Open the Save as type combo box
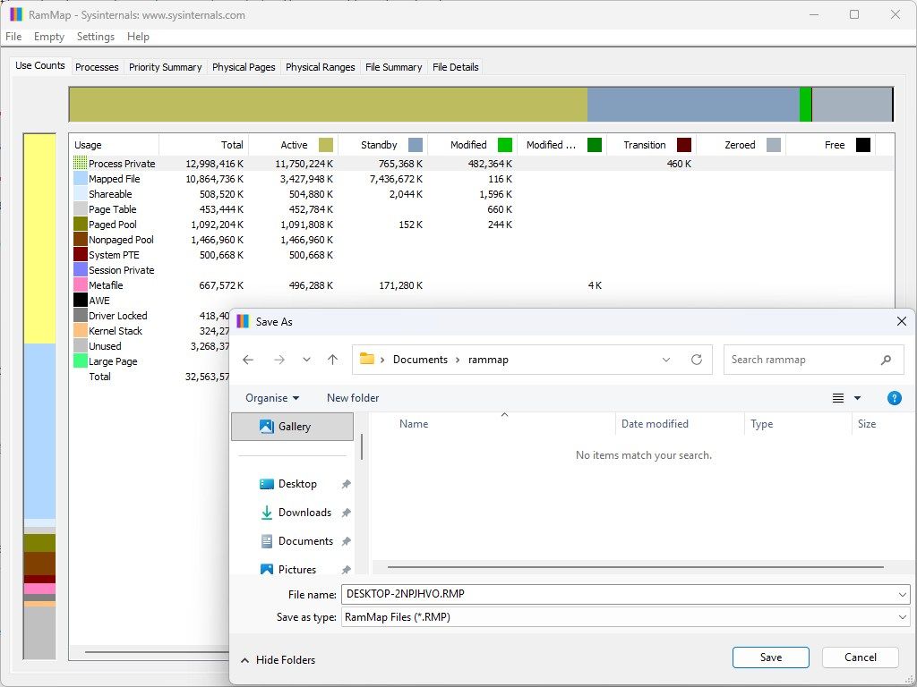Viewport: 917px width, 687px height. point(626,617)
